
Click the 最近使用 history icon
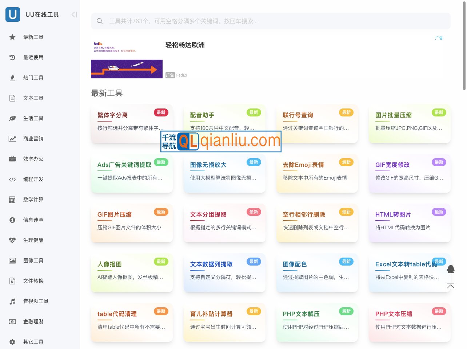tap(12, 57)
